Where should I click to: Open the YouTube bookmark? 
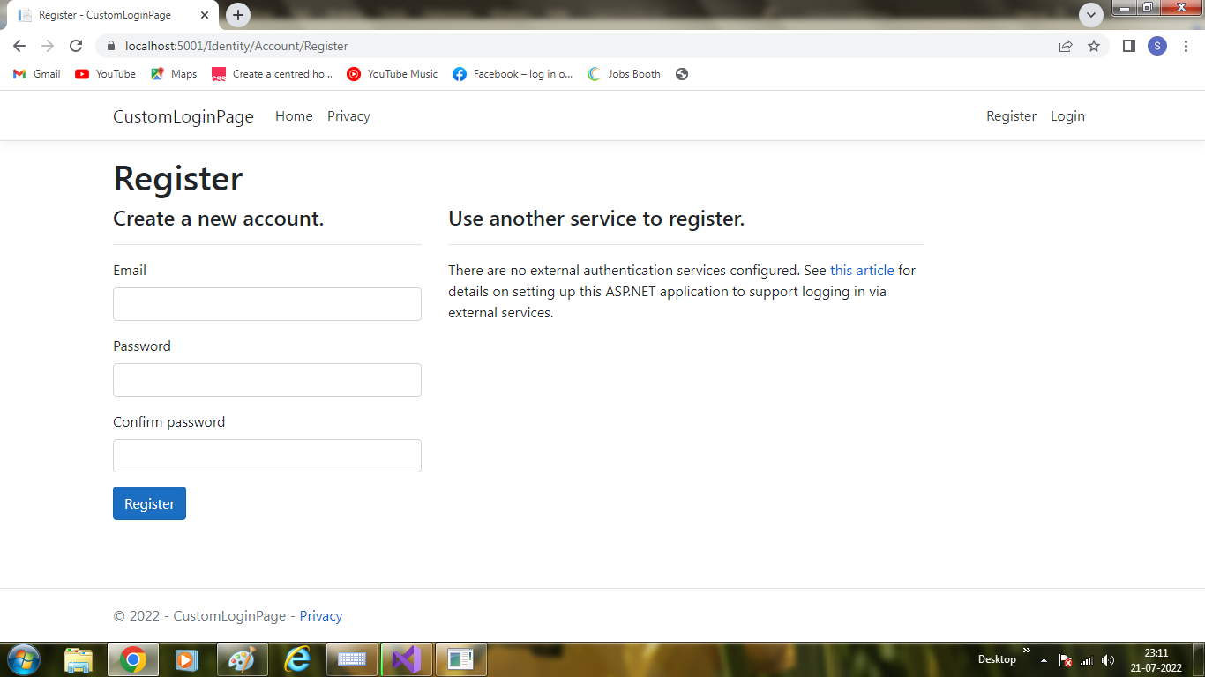point(105,74)
